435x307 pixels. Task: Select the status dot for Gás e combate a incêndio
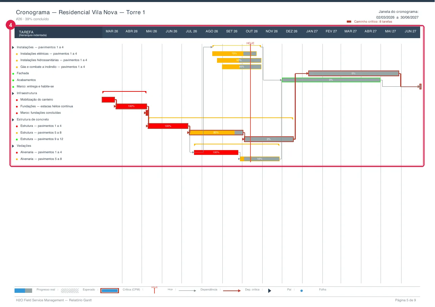[17, 67]
